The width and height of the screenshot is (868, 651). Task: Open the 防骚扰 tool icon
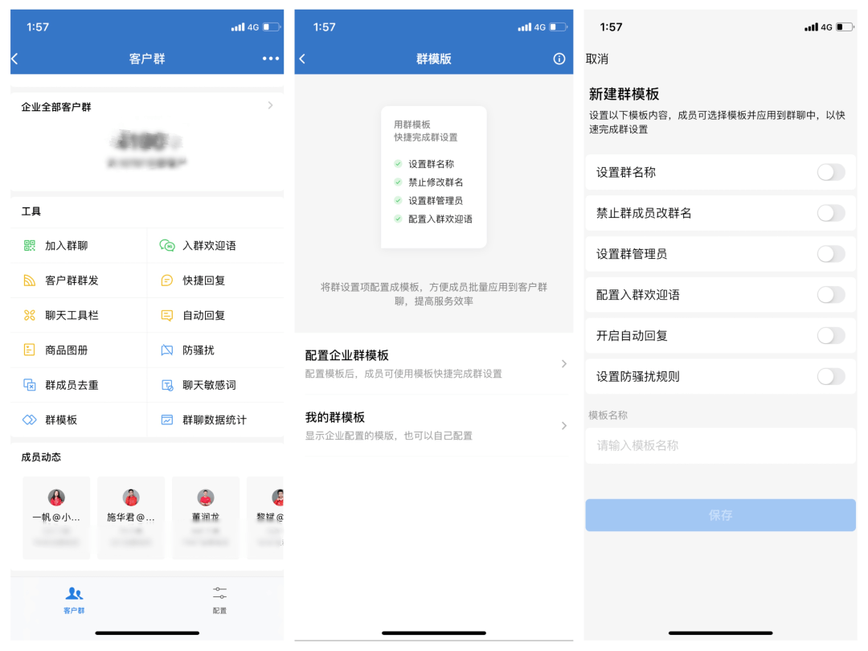[166, 350]
